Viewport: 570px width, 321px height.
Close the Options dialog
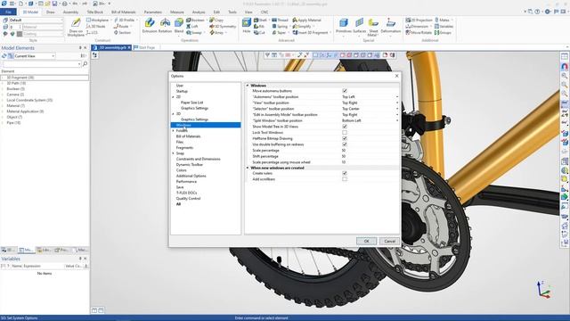[x=396, y=76]
